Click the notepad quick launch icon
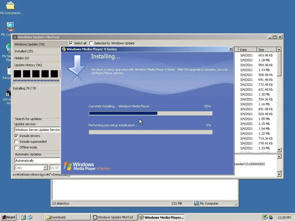This screenshot has height=221, width=295. coord(23,217)
